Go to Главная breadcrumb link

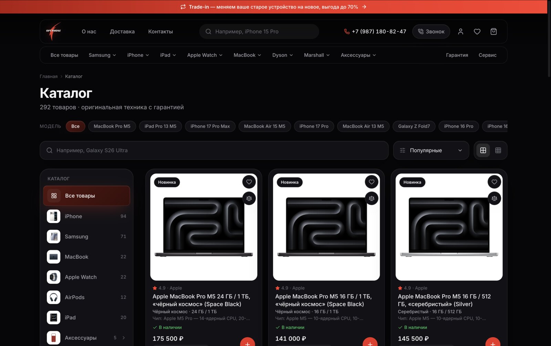[49, 76]
